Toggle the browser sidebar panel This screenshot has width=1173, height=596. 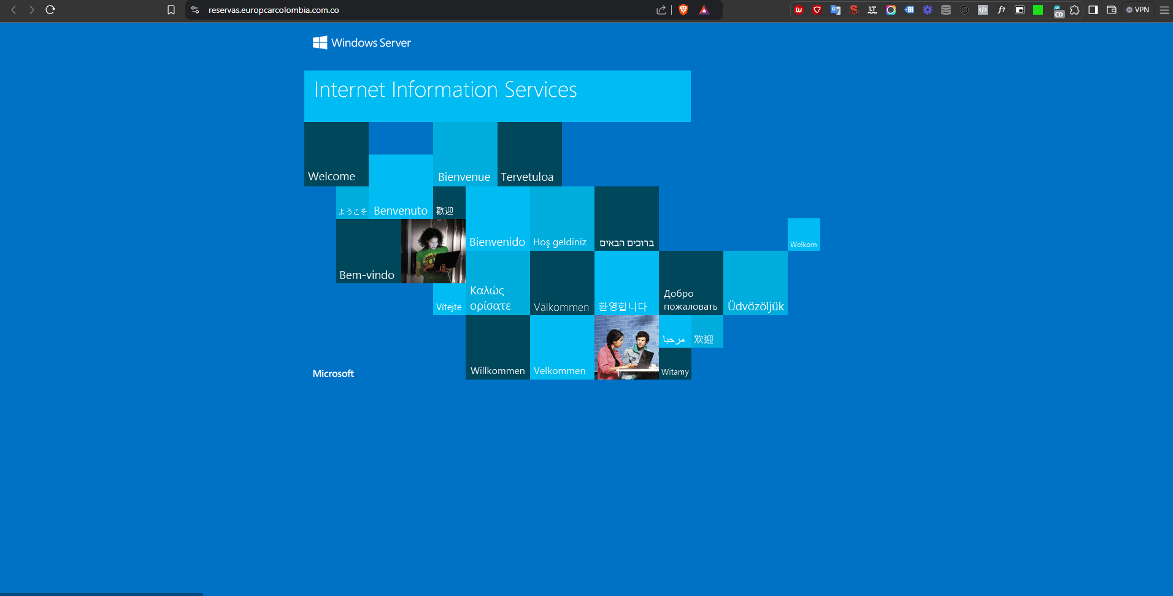[1093, 10]
